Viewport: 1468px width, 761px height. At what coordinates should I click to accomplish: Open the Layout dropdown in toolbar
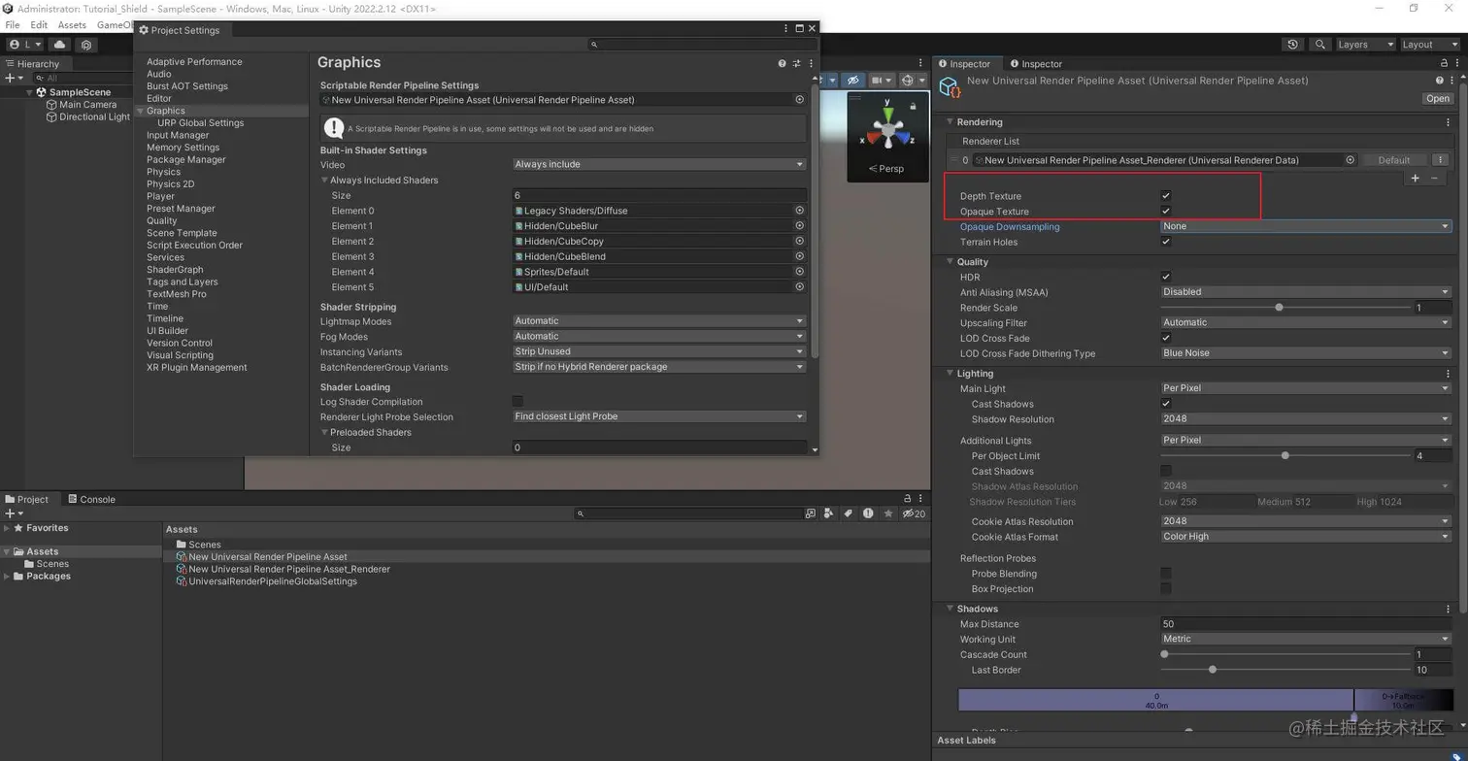(x=1430, y=45)
